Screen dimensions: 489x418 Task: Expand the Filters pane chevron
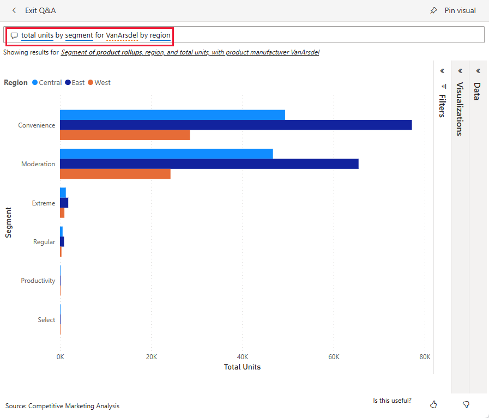point(442,71)
